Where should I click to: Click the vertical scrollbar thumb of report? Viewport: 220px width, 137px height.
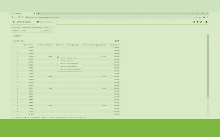click(208, 66)
